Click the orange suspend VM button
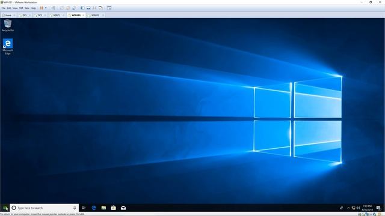 [x=42, y=8]
